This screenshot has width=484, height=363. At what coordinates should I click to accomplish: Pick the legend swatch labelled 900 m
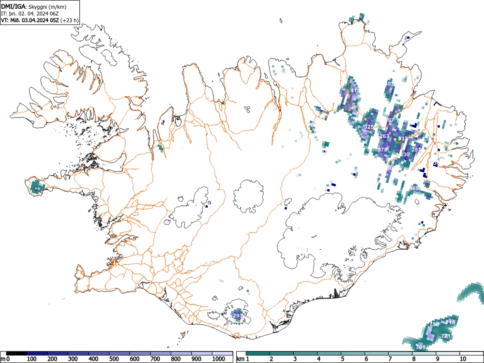point(202,353)
